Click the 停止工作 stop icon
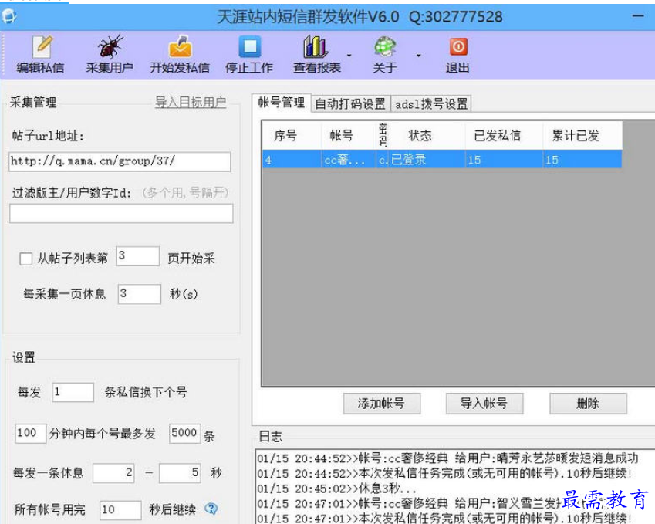655x524 pixels. point(250,47)
